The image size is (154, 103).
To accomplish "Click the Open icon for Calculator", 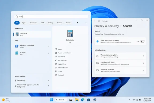I will click(x=56, y=49).
